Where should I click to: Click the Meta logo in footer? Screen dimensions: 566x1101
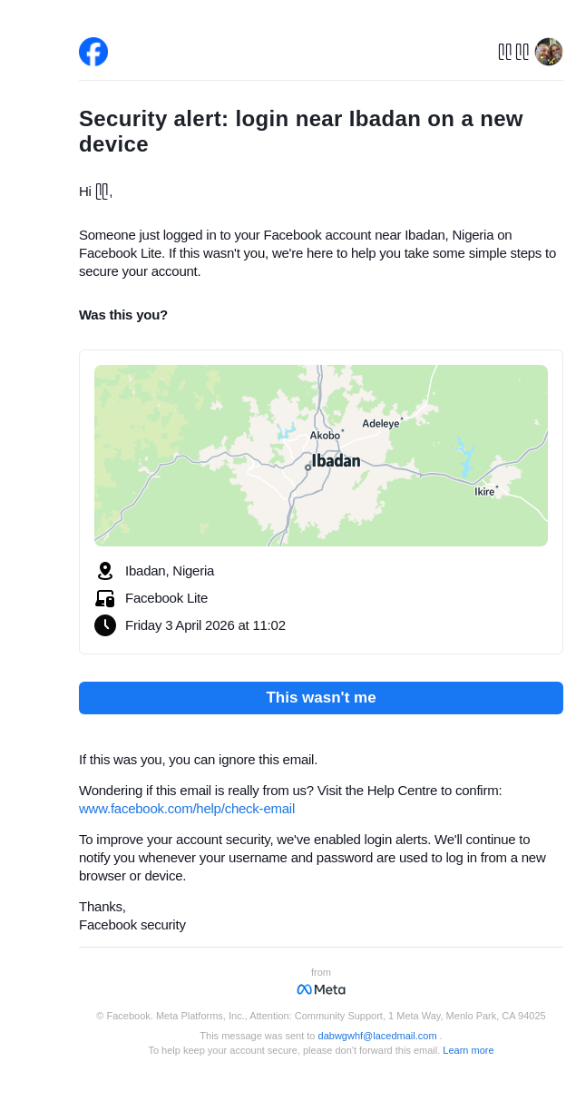(x=321, y=989)
